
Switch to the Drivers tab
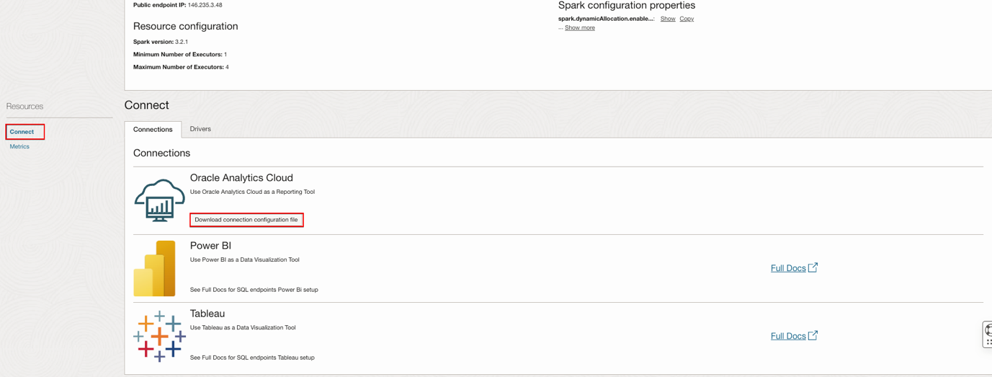tap(200, 129)
